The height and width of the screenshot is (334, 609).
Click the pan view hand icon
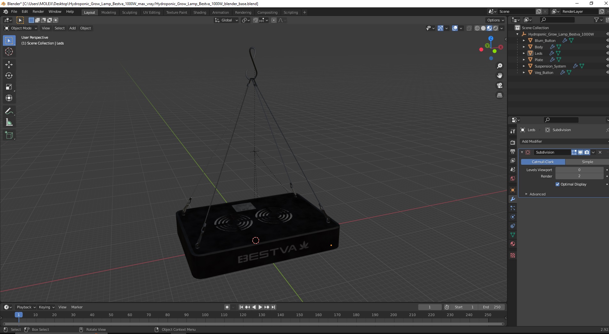(x=500, y=76)
